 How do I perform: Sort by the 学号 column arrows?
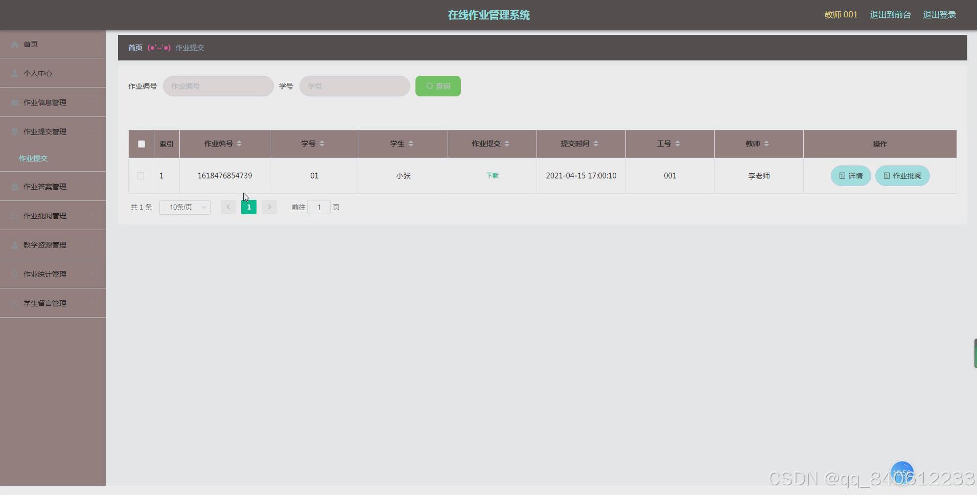pos(322,144)
